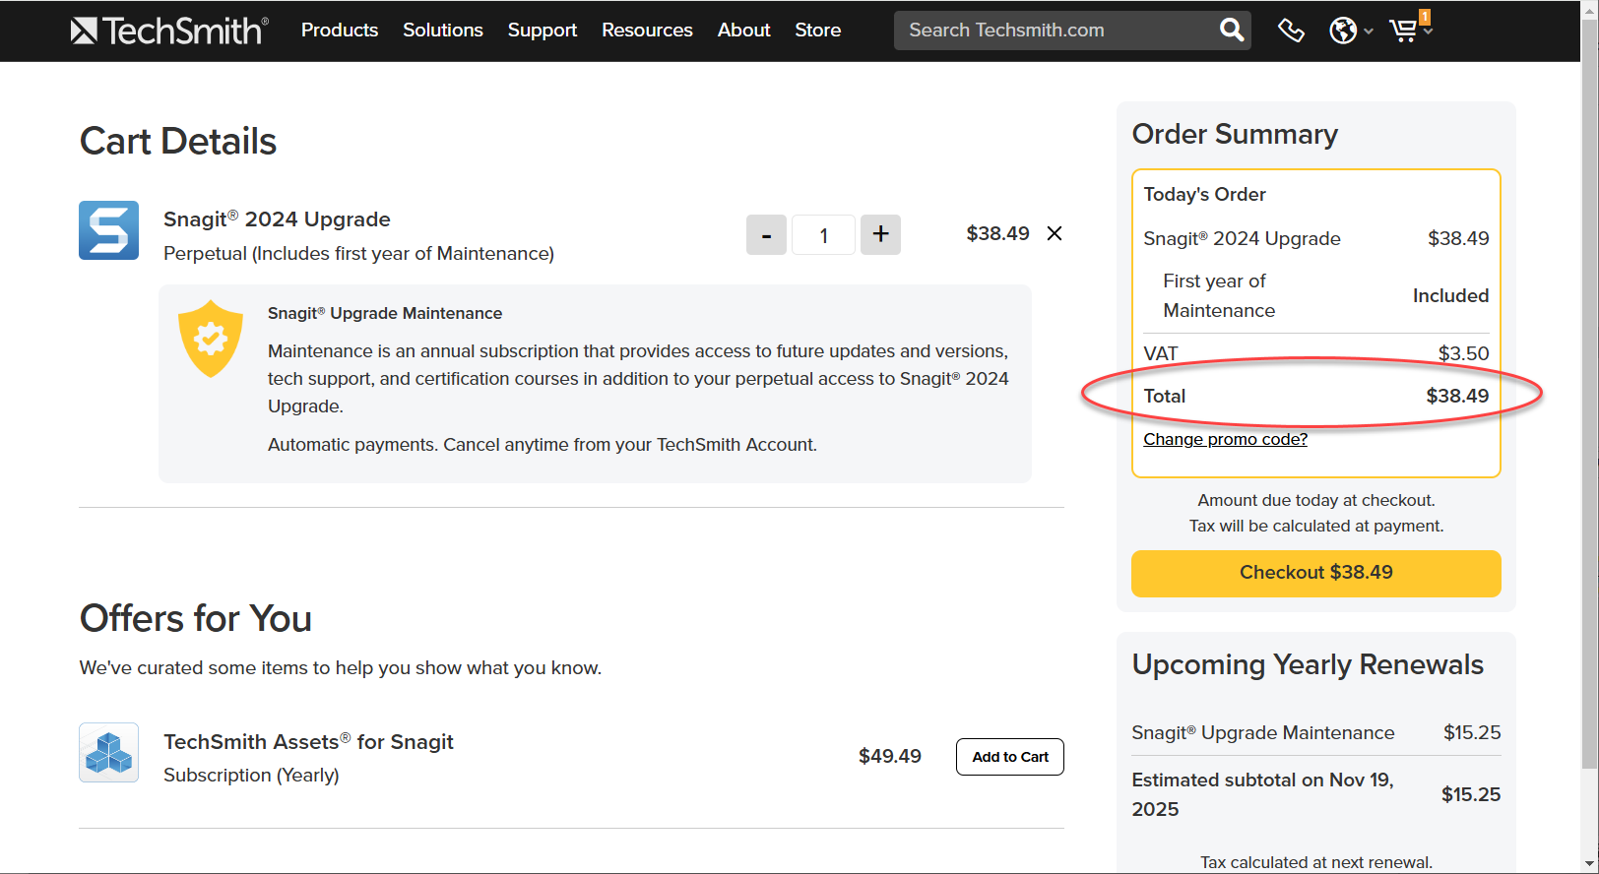1599x874 pixels.
Task: Click Upcoming Yearly Renewals heading
Action: coord(1308,664)
